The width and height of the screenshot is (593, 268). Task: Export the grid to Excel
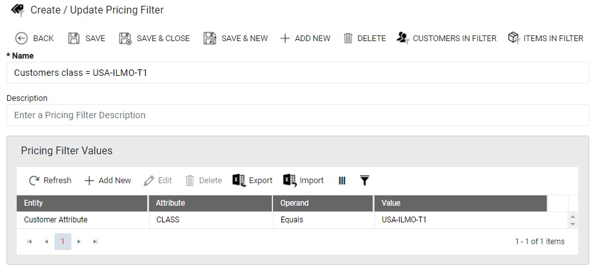click(252, 181)
